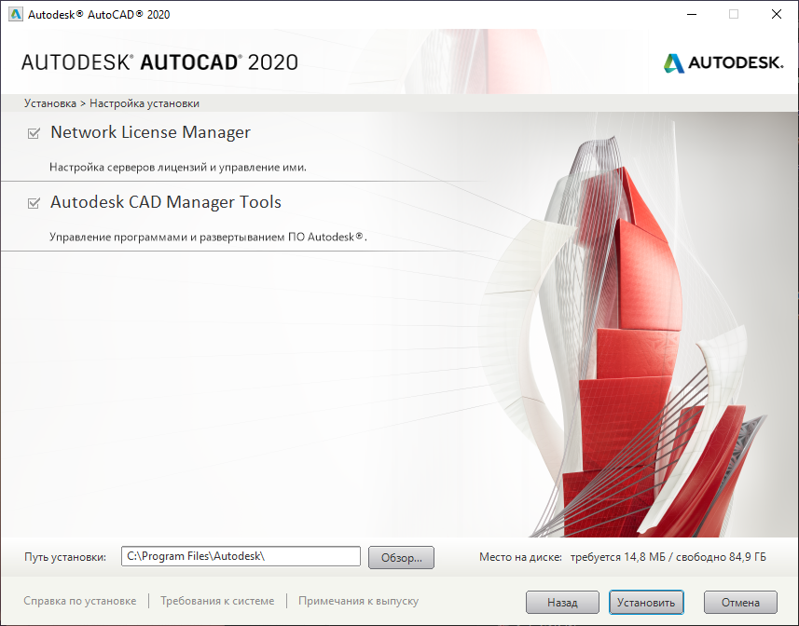The width and height of the screenshot is (799, 626).
Task: Uncheck the Autodesk CAD Manager Tools checkbox
Action: pyautogui.click(x=34, y=203)
